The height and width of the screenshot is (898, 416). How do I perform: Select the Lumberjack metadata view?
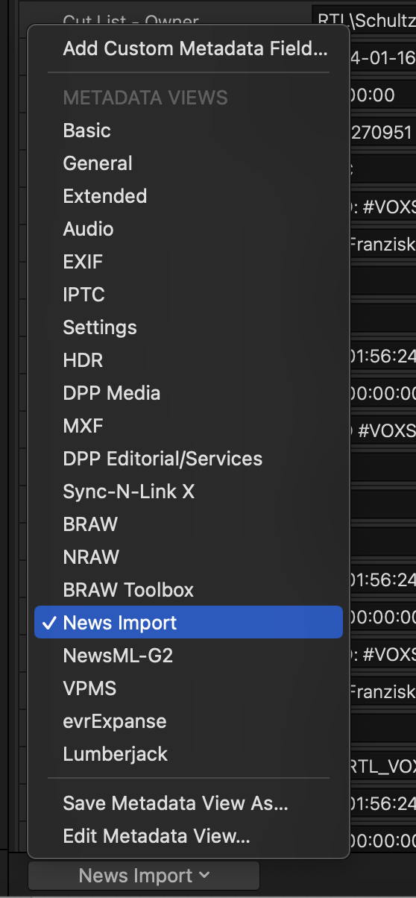pyautogui.click(x=189, y=754)
